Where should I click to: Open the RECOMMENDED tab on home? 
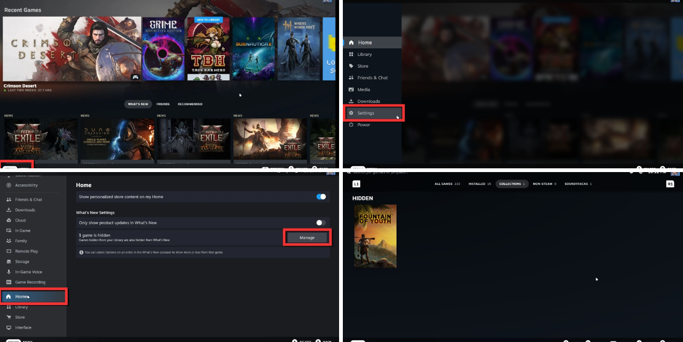pyautogui.click(x=190, y=104)
